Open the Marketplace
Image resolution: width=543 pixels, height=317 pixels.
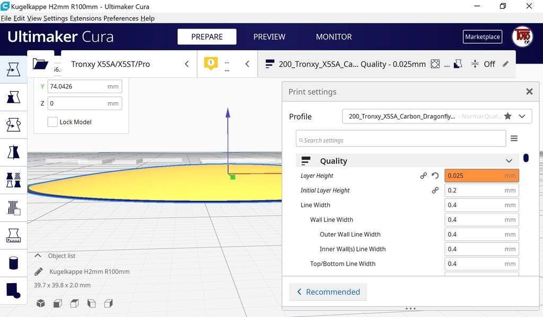click(x=483, y=37)
